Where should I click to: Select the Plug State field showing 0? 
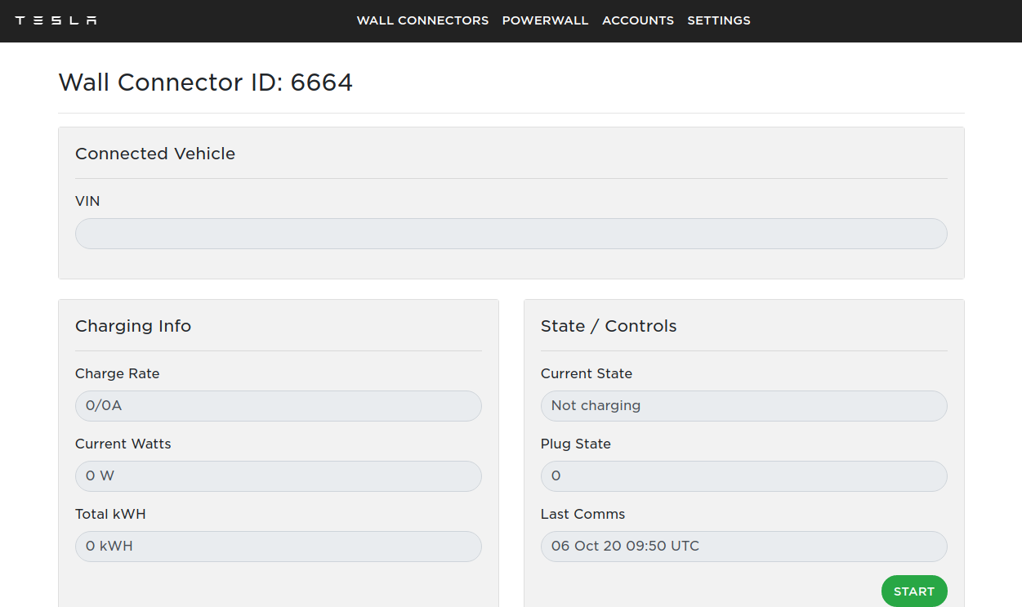coord(744,476)
